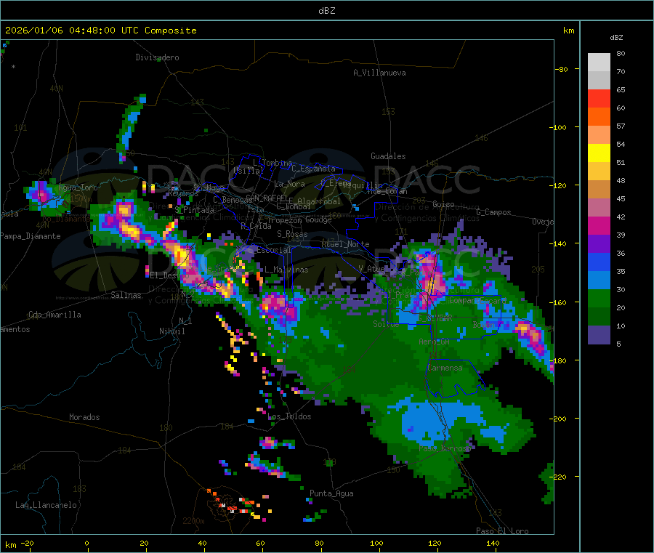
Task: Select the orange 57–60 dBZ legend swatch
Action: pos(599,117)
